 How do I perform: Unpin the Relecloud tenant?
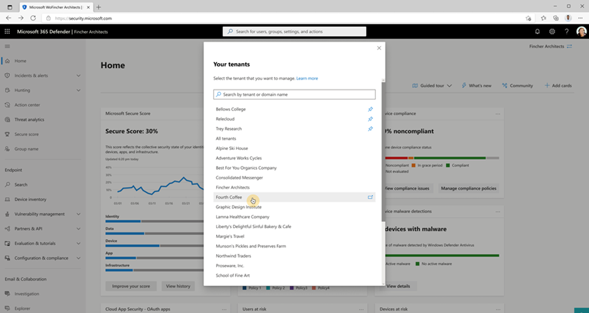[x=370, y=119]
